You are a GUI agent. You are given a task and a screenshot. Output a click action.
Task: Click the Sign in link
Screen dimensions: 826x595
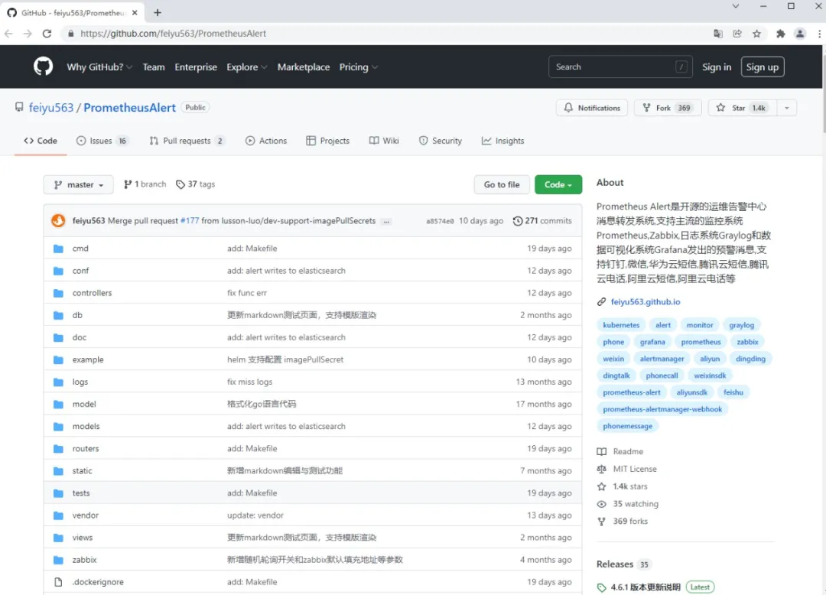point(717,67)
